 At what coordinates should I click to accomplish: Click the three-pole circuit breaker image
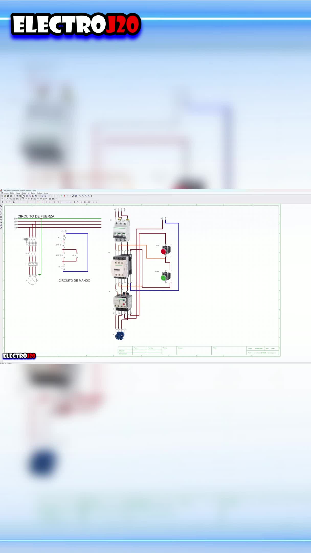[x=121, y=230]
